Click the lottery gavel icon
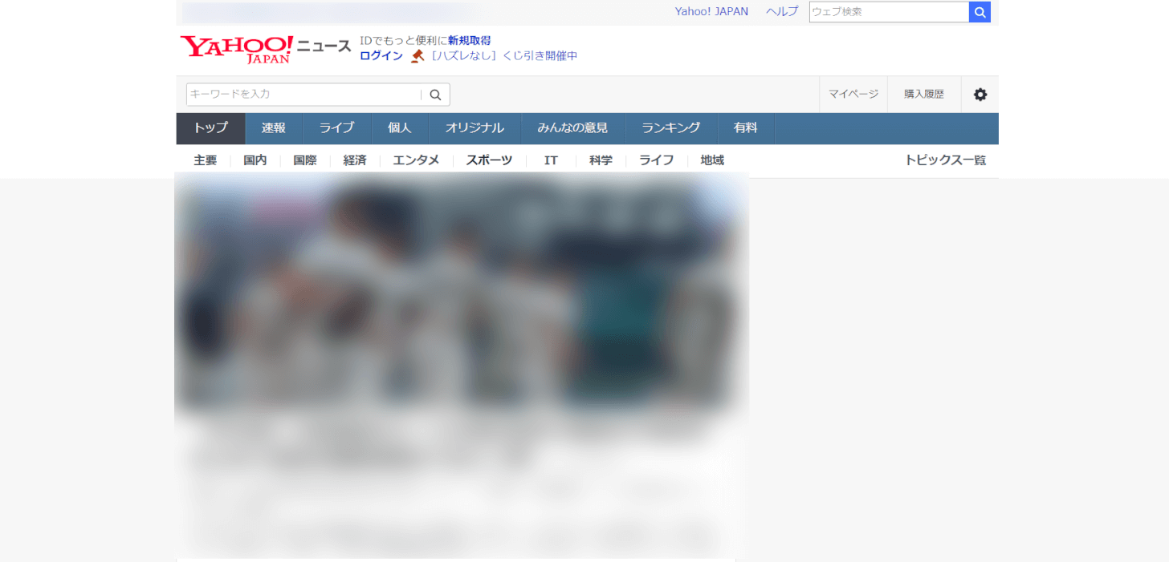 [x=417, y=56]
